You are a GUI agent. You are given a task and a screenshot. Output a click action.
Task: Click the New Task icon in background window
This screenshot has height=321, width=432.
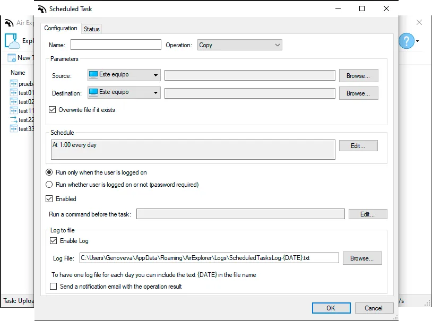click(12, 58)
